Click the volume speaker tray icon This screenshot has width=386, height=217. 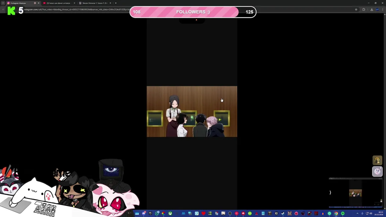pyautogui.click(x=371, y=213)
